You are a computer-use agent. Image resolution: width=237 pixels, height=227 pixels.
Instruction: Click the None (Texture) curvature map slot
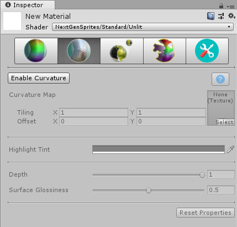click(x=221, y=108)
